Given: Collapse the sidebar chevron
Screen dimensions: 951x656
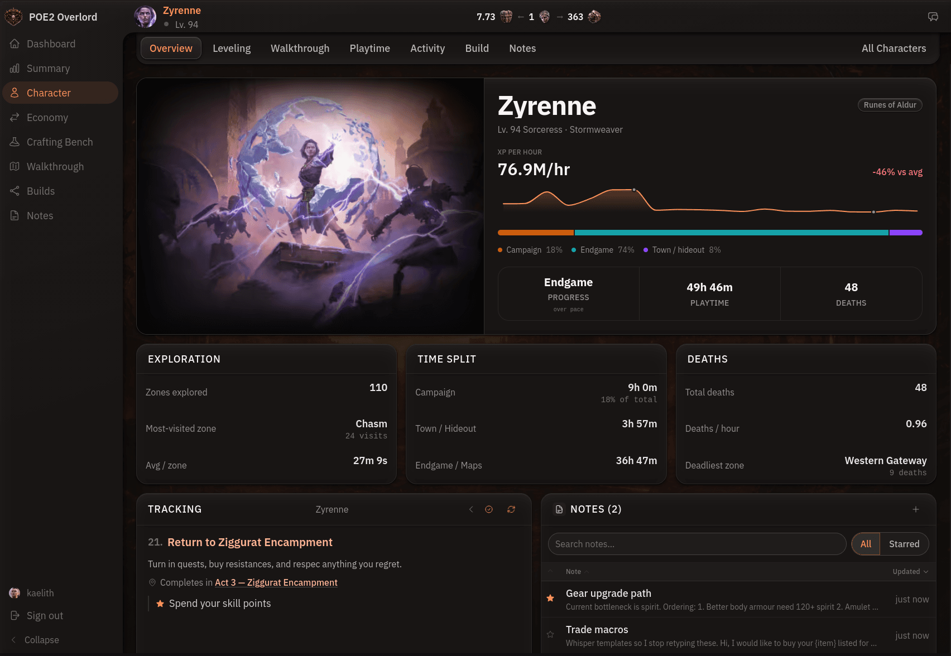Looking at the screenshot, I should (x=13, y=640).
